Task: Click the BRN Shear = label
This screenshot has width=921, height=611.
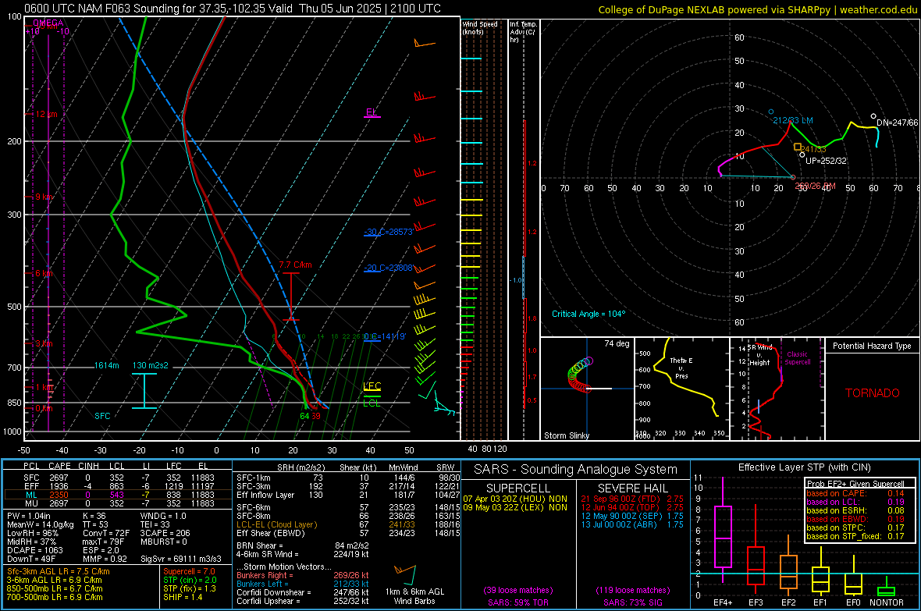Action: click(260, 545)
